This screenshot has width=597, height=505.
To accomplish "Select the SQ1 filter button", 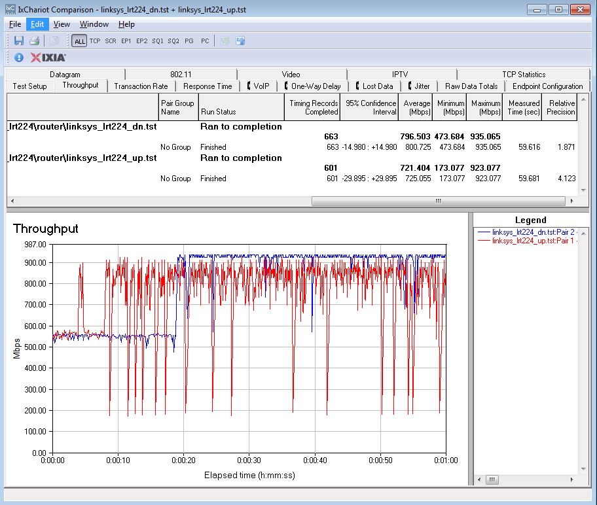I will point(157,41).
